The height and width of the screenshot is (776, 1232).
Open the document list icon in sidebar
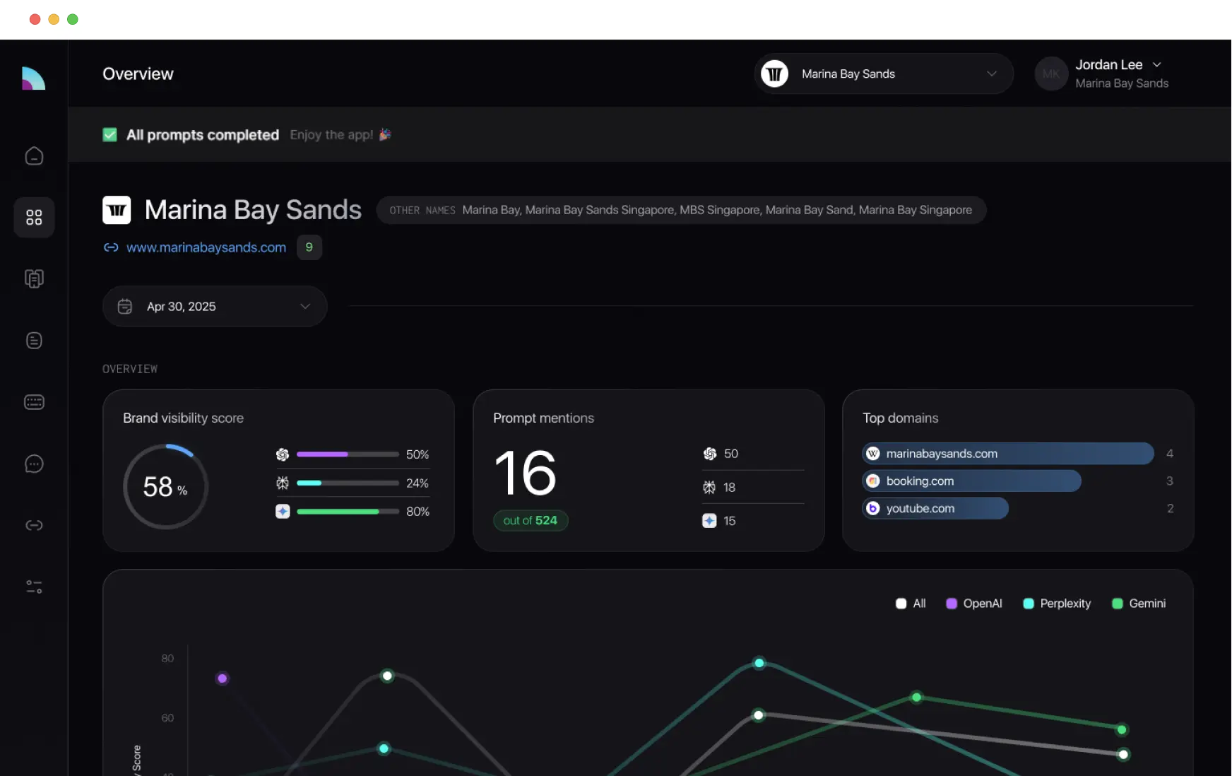pos(34,341)
